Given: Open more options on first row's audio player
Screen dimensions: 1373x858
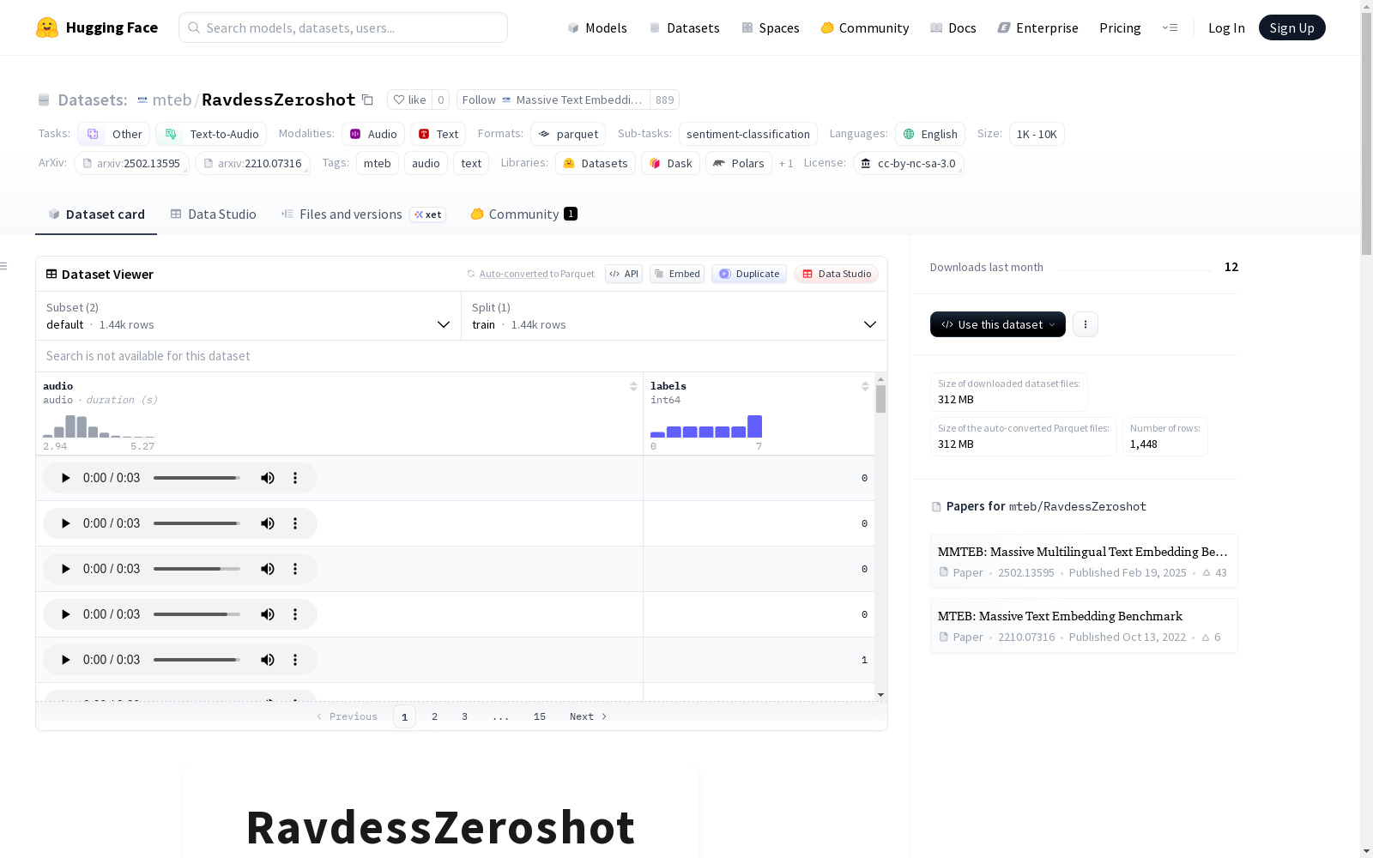Looking at the screenshot, I should [295, 478].
